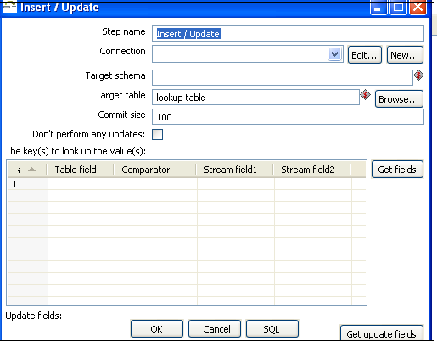Screen dimensions: 437x341
Task: Click the variable icon beside Target schema
Action: tap(418, 75)
